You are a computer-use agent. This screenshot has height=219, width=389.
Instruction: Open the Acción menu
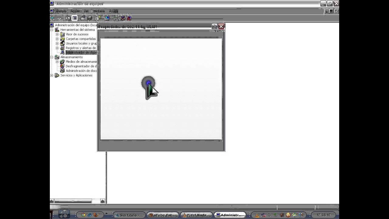click(75, 11)
